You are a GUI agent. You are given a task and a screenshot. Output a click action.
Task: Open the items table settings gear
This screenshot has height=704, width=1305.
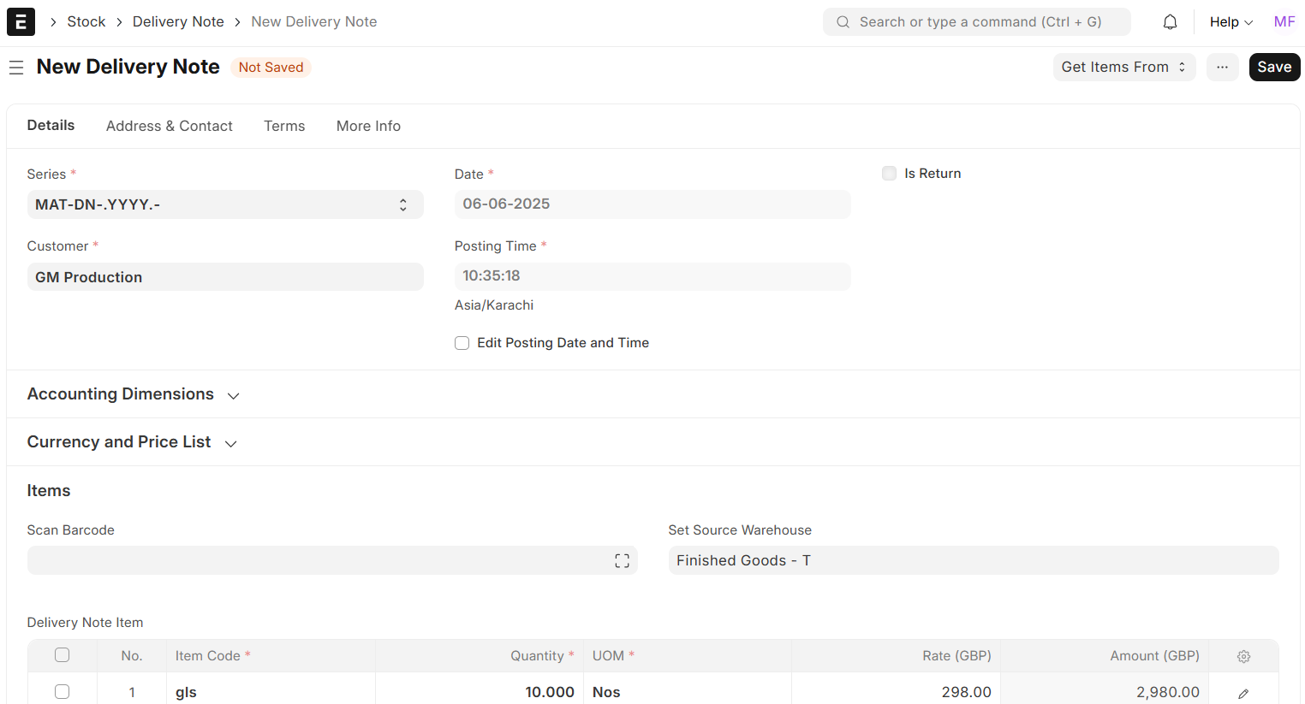point(1243,656)
